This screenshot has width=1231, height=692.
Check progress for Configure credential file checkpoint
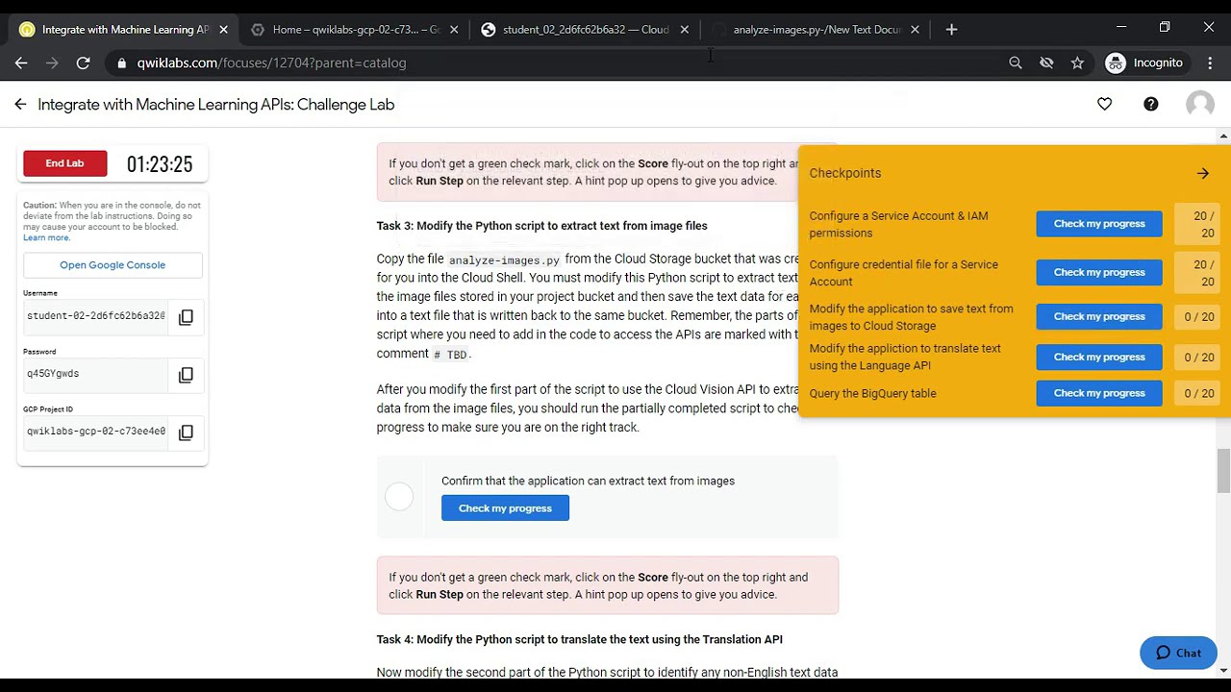coord(1099,272)
